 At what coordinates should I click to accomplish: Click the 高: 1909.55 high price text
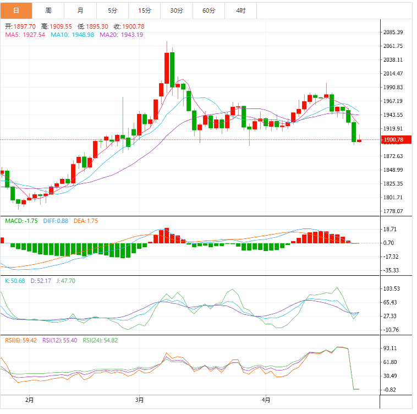click(56, 26)
